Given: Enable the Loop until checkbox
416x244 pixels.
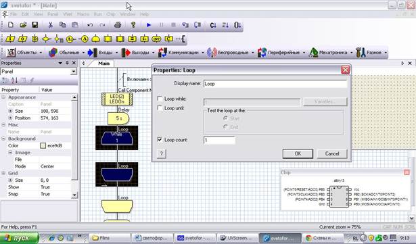Looking at the screenshot, I should [160, 108].
